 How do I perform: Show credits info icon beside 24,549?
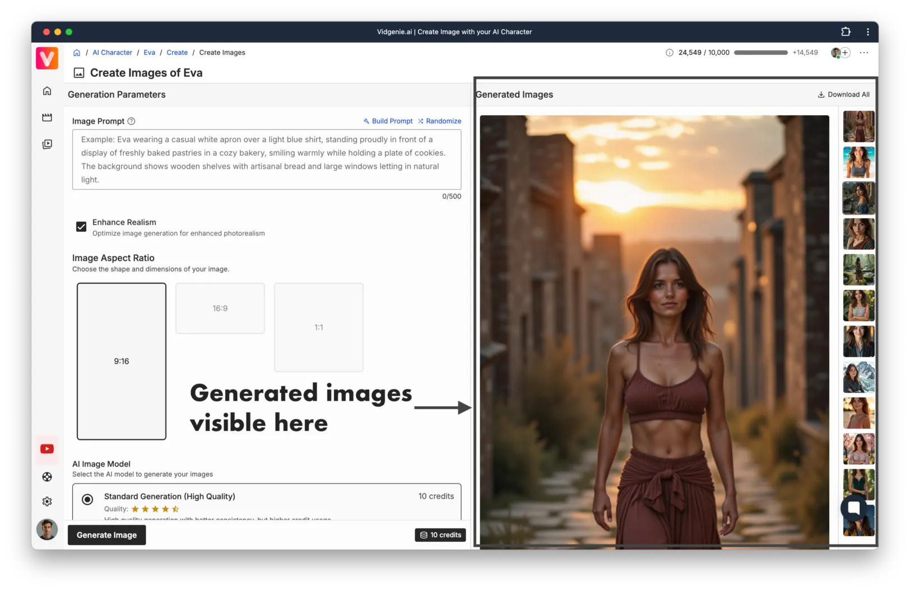[669, 53]
